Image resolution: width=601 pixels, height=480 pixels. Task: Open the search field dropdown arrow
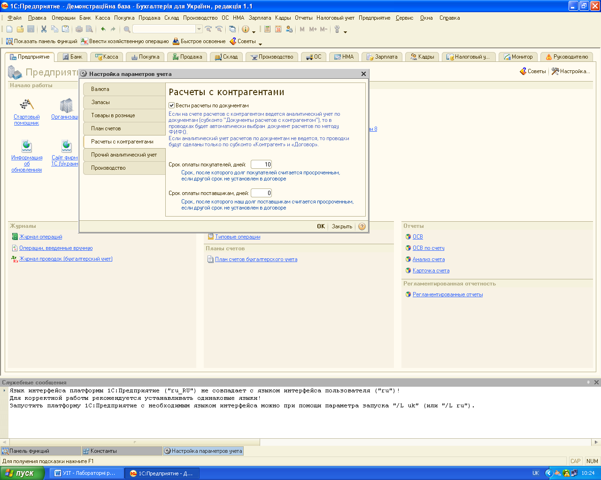199,29
